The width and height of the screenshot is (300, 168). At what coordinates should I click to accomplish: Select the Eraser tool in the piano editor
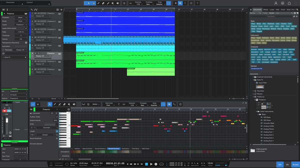point(64,104)
